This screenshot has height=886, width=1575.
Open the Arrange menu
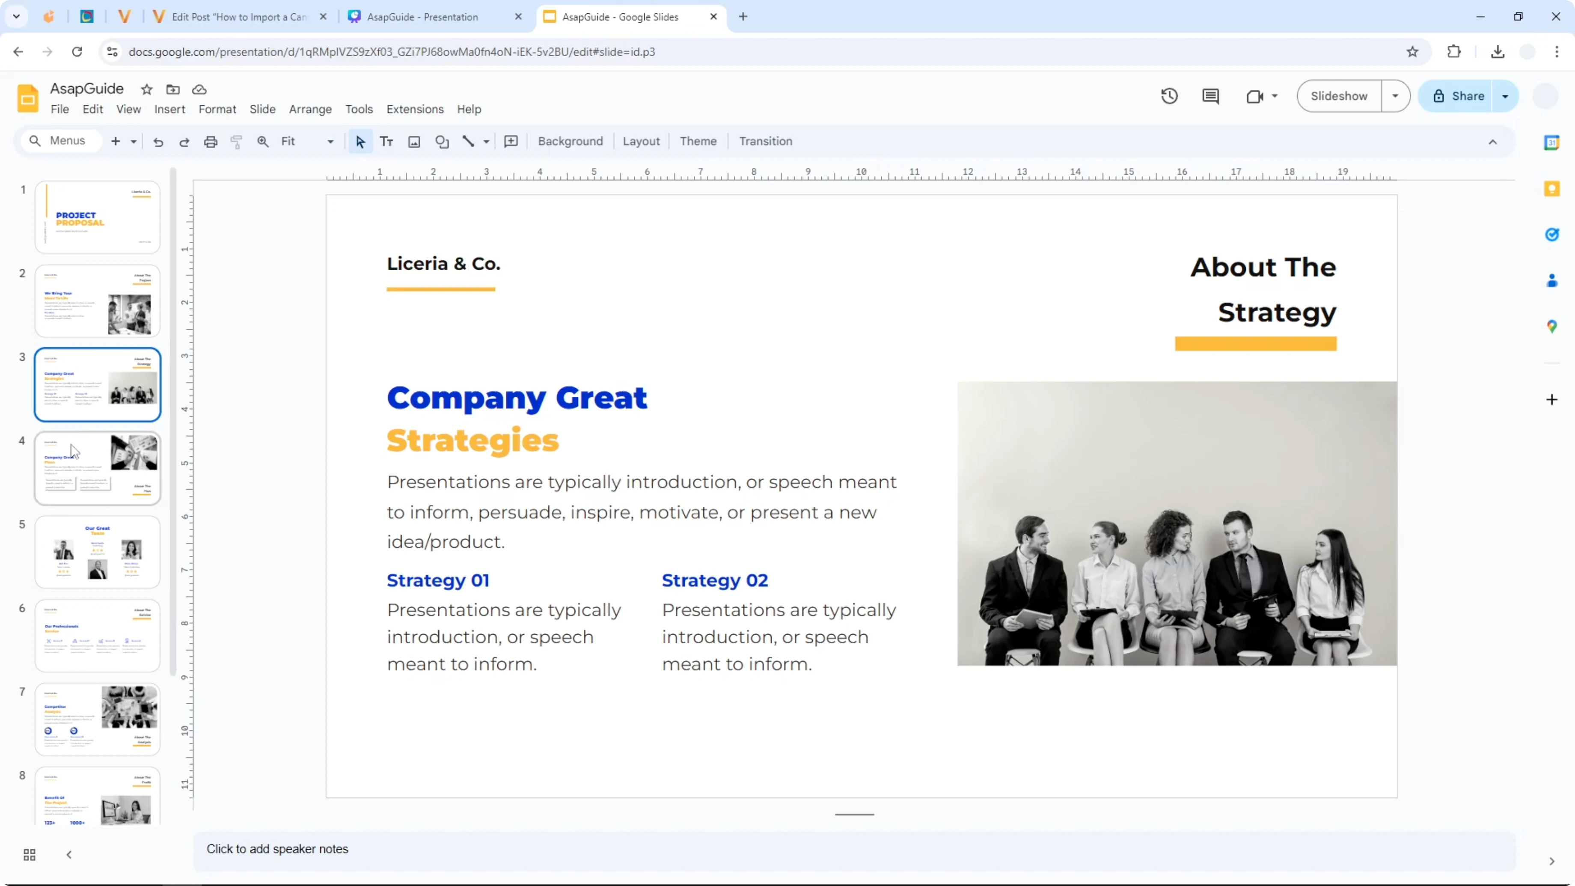pyautogui.click(x=310, y=110)
